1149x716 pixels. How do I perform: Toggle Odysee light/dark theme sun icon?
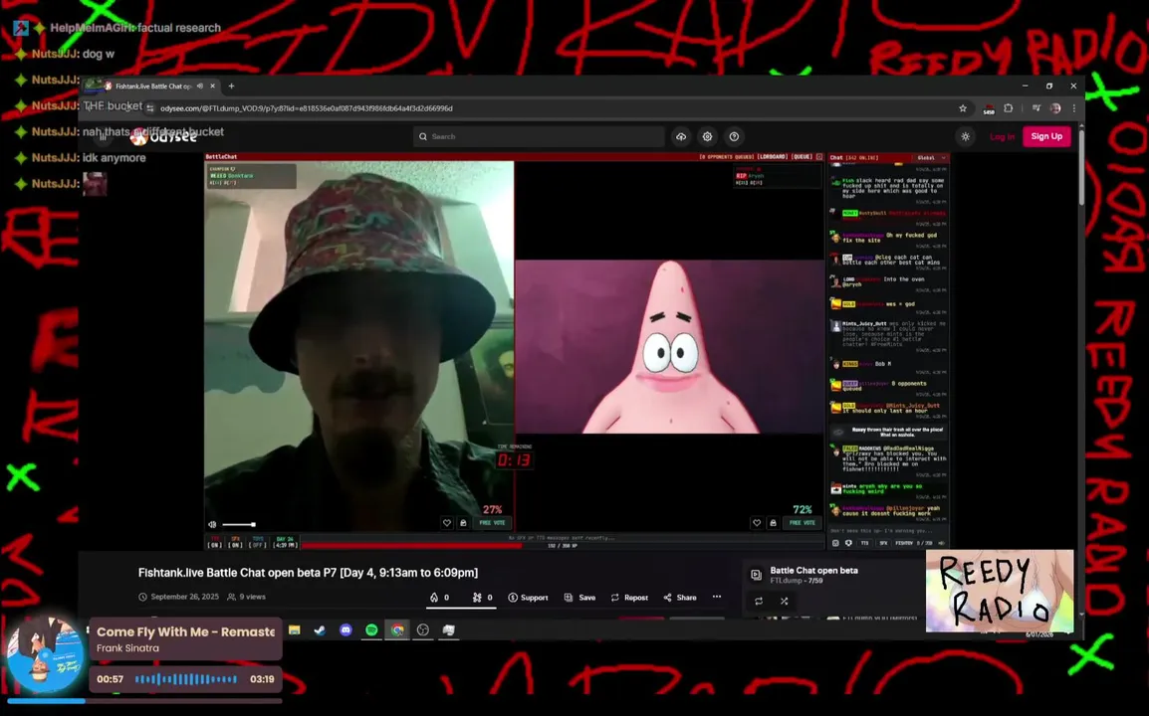coord(966,137)
